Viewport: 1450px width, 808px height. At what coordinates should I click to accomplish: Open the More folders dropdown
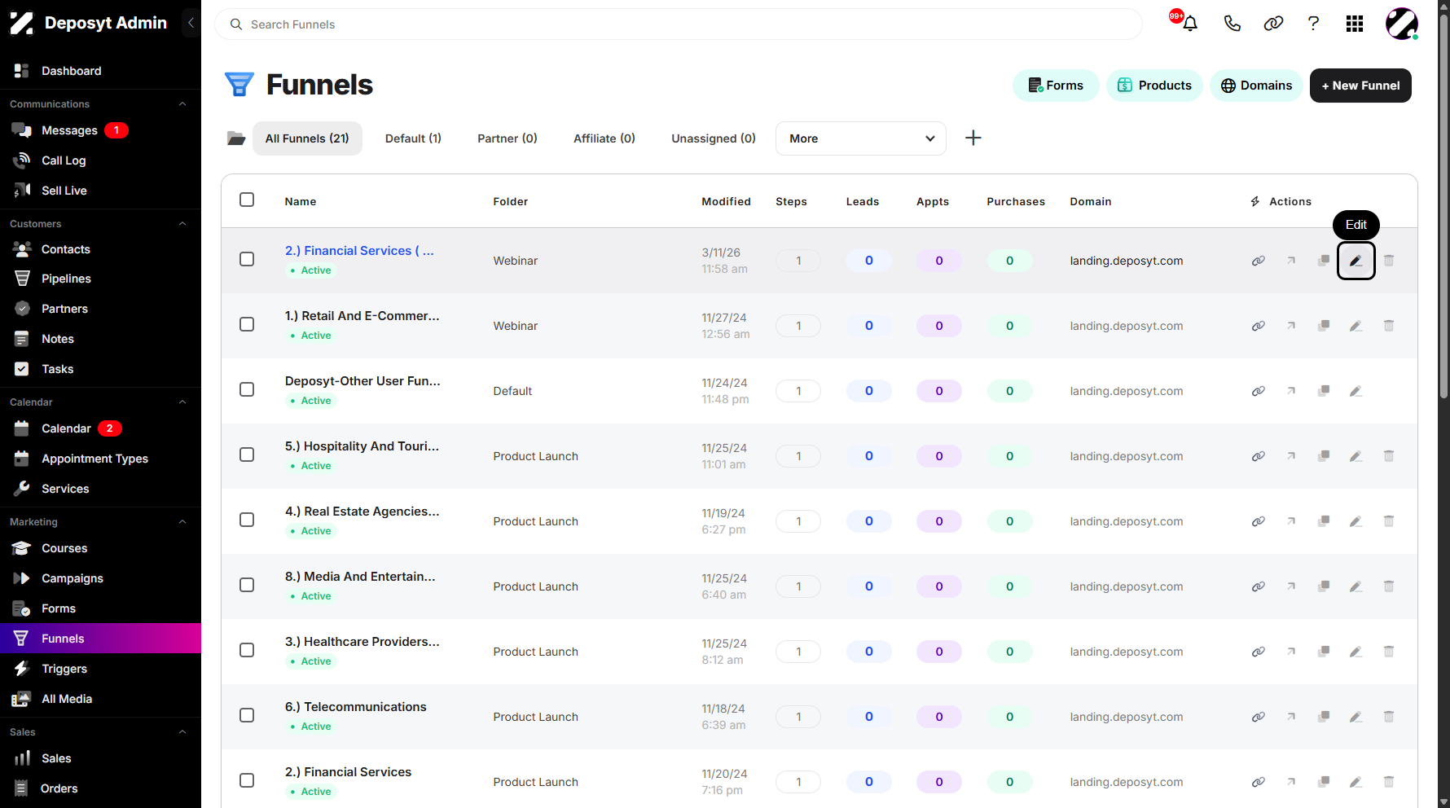(861, 138)
